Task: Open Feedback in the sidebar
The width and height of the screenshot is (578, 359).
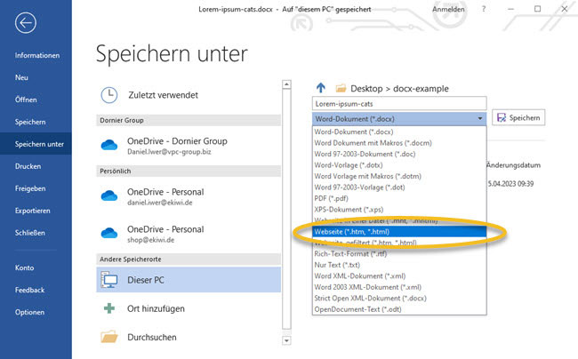Action: pos(36,290)
